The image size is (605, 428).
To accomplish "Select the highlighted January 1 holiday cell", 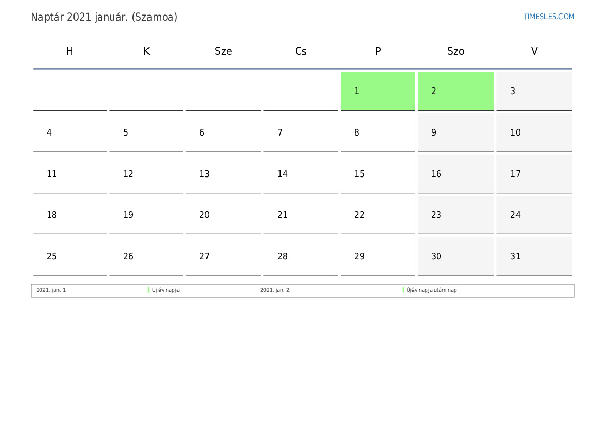I will tap(377, 91).
